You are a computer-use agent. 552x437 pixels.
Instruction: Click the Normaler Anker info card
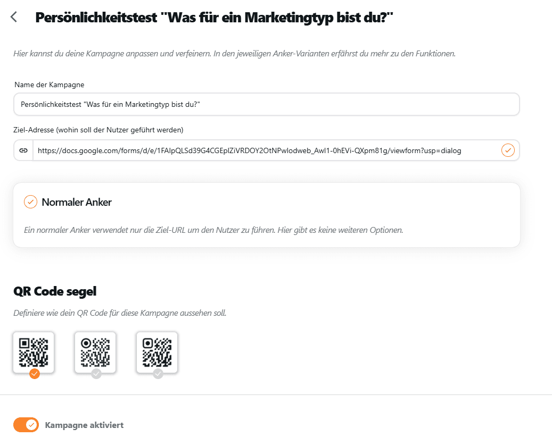coord(266,215)
